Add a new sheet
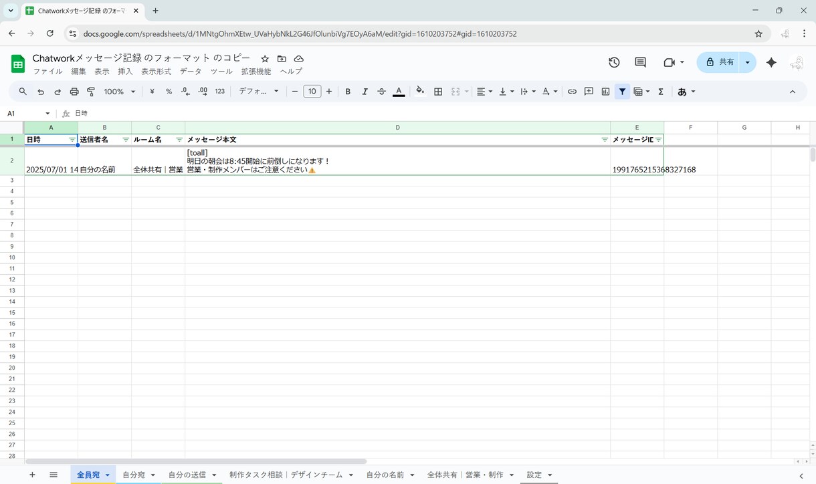Screen dimensions: 816x484 click(x=32, y=475)
